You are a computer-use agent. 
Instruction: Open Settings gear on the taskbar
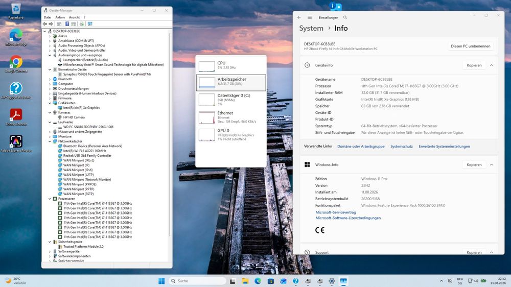point(332,281)
